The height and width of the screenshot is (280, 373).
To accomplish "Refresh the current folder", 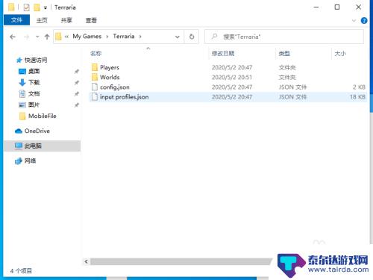I will [x=192, y=37].
